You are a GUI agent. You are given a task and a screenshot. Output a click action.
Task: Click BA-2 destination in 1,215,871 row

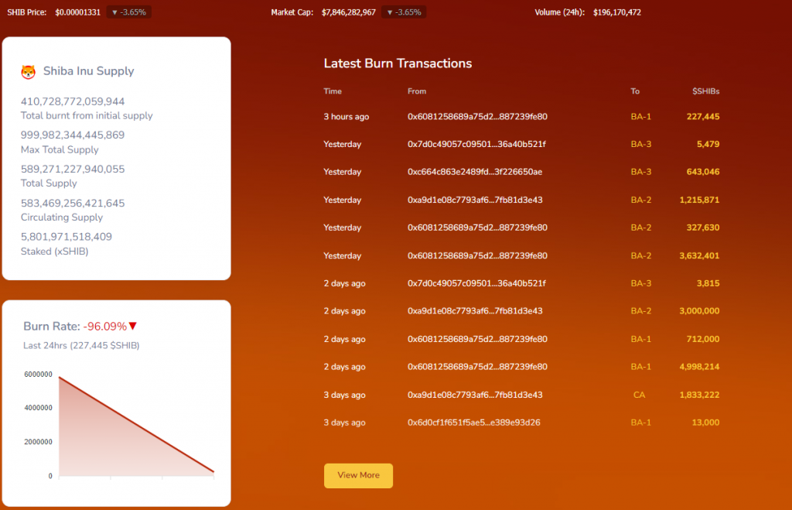coord(640,200)
